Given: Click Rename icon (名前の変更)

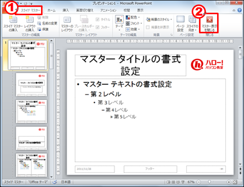Looking at the screenshot, I should 47,23.
